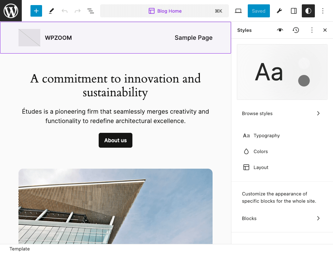Click the desktop preview View icon
The width and height of the screenshot is (333, 253).
[x=238, y=11]
